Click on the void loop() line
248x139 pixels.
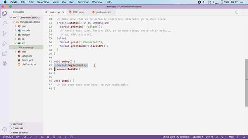[64, 81]
